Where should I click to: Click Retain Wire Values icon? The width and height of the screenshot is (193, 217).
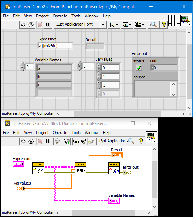(x=67, y=141)
